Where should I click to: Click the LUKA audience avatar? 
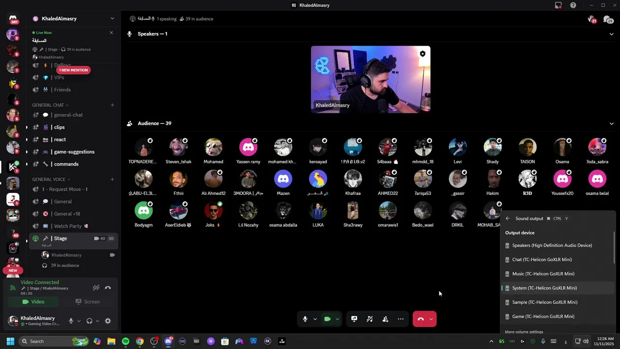coord(318,210)
